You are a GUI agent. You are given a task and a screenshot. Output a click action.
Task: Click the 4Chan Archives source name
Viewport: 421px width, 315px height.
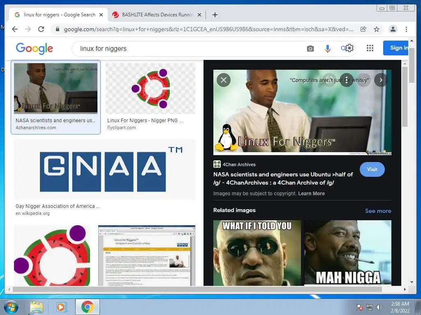coord(239,164)
